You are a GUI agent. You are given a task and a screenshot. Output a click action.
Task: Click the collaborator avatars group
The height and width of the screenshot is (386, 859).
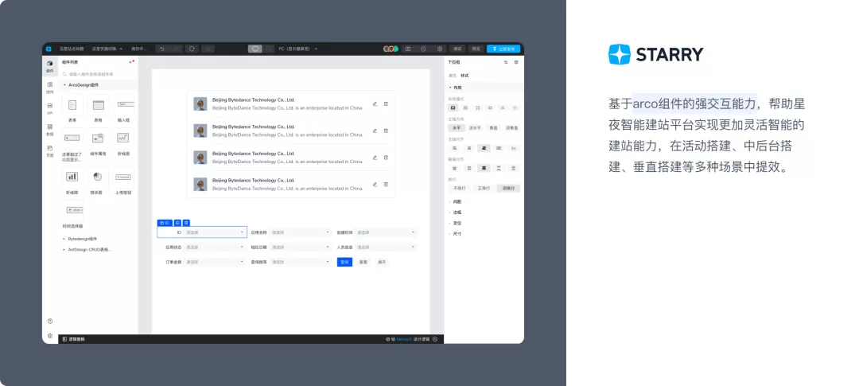391,49
